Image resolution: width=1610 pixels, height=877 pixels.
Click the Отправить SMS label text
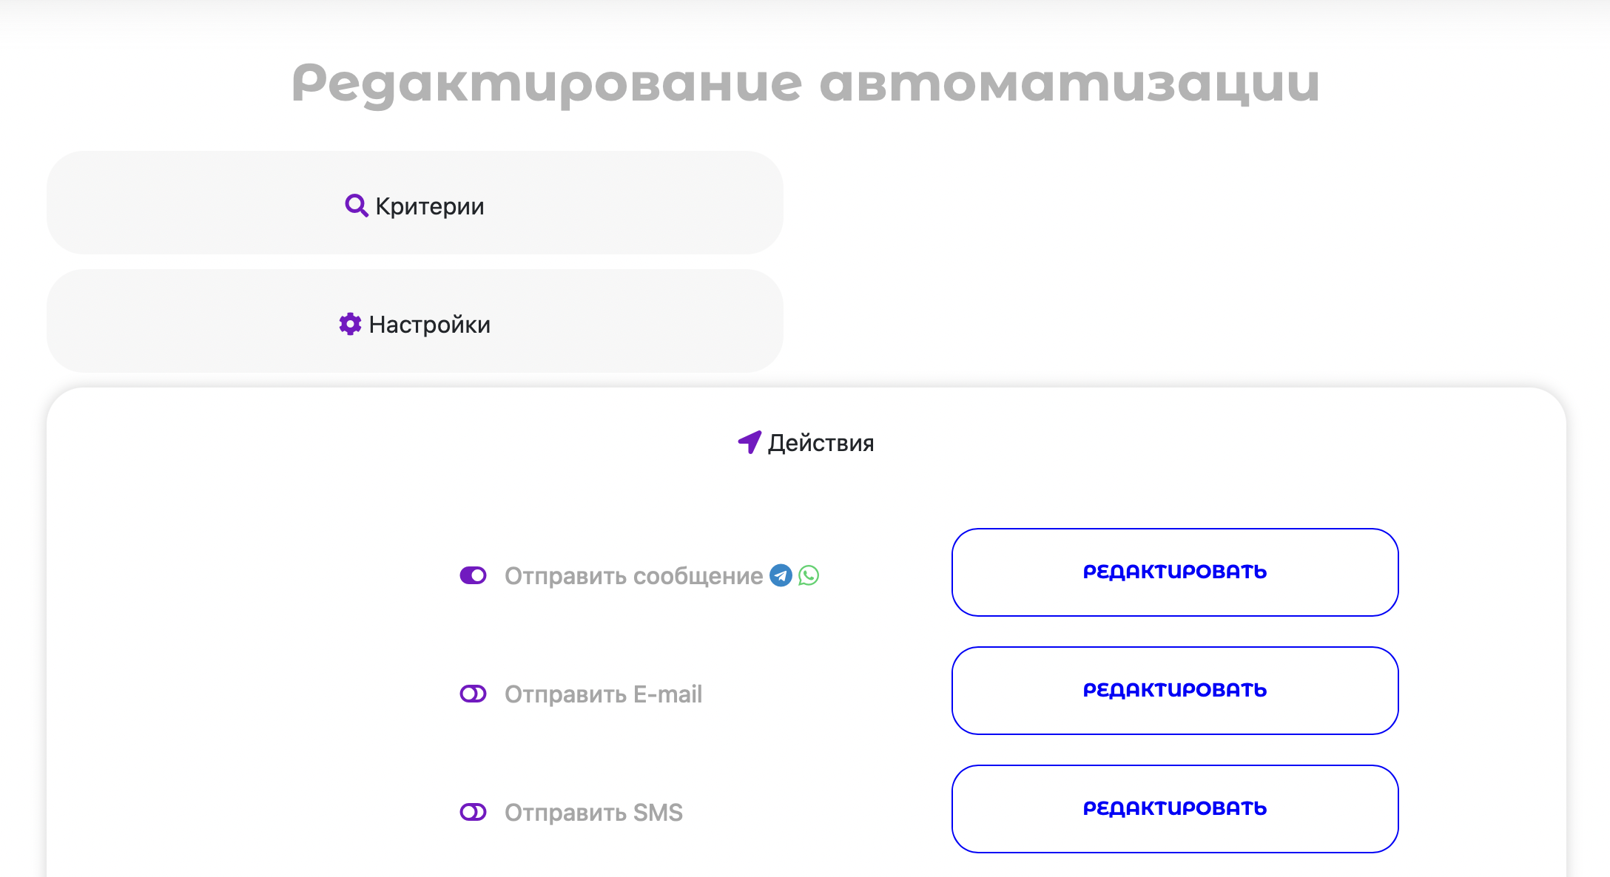click(593, 812)
